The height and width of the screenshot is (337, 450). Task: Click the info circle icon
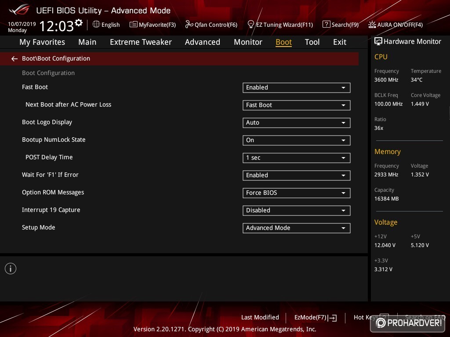pyautogui.click(x=11, y=269)
